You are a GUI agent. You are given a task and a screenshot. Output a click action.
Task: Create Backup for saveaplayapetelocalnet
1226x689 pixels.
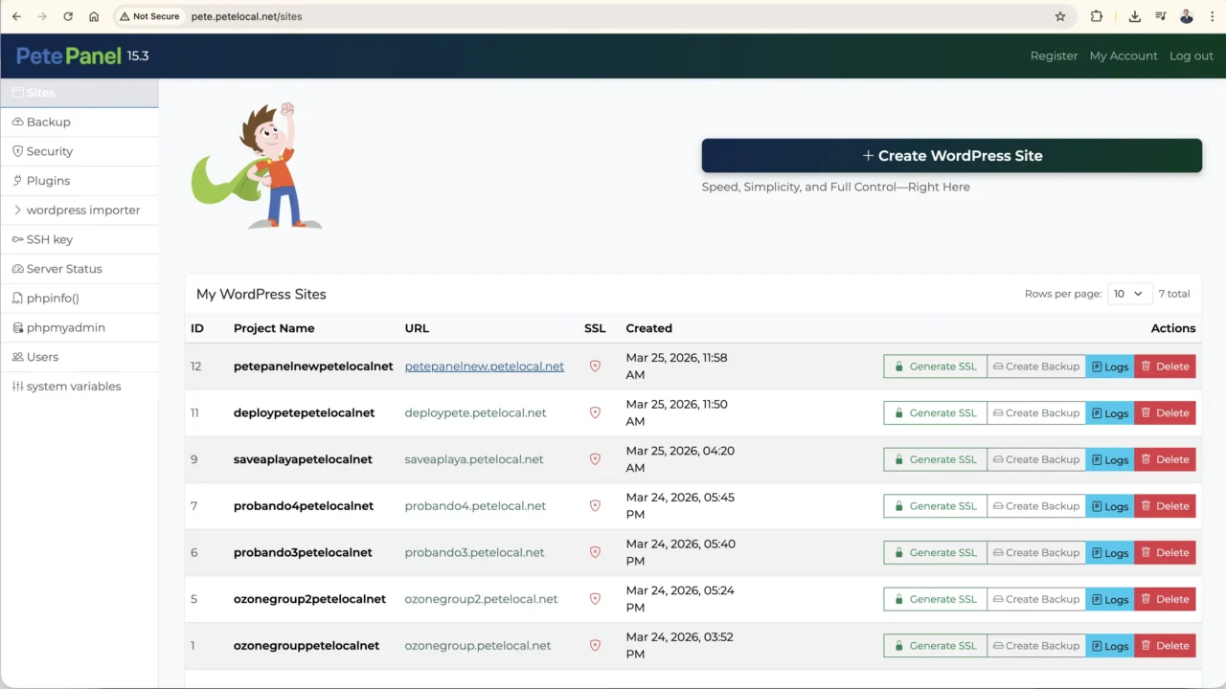point(1036,459)
